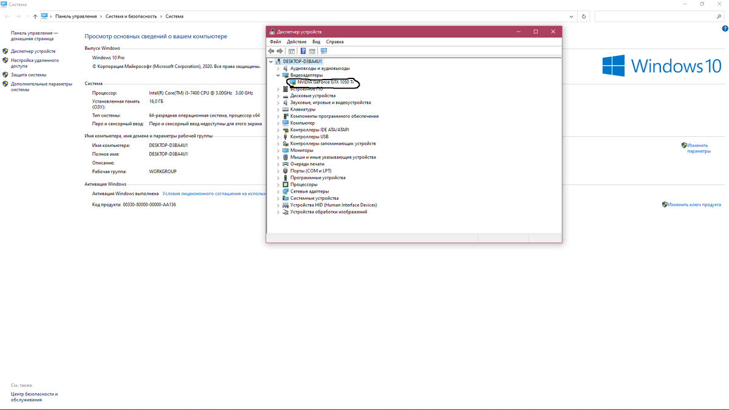This screenshot has width=729, height=410.
Task: Select the DESKTOP-D3BA4U1 root label in Device Manager
Action: tap(303, 61)
